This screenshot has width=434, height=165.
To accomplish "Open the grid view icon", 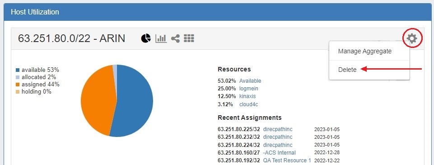I will point(189,38).
